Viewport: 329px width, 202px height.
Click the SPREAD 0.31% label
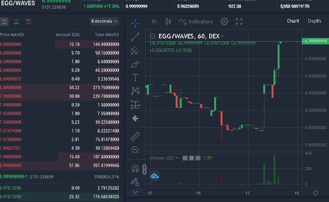(107, 177)
